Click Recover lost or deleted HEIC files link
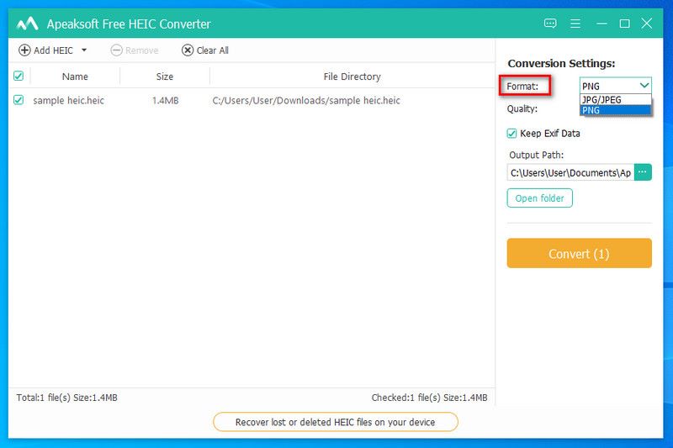 tap(335, 422)
